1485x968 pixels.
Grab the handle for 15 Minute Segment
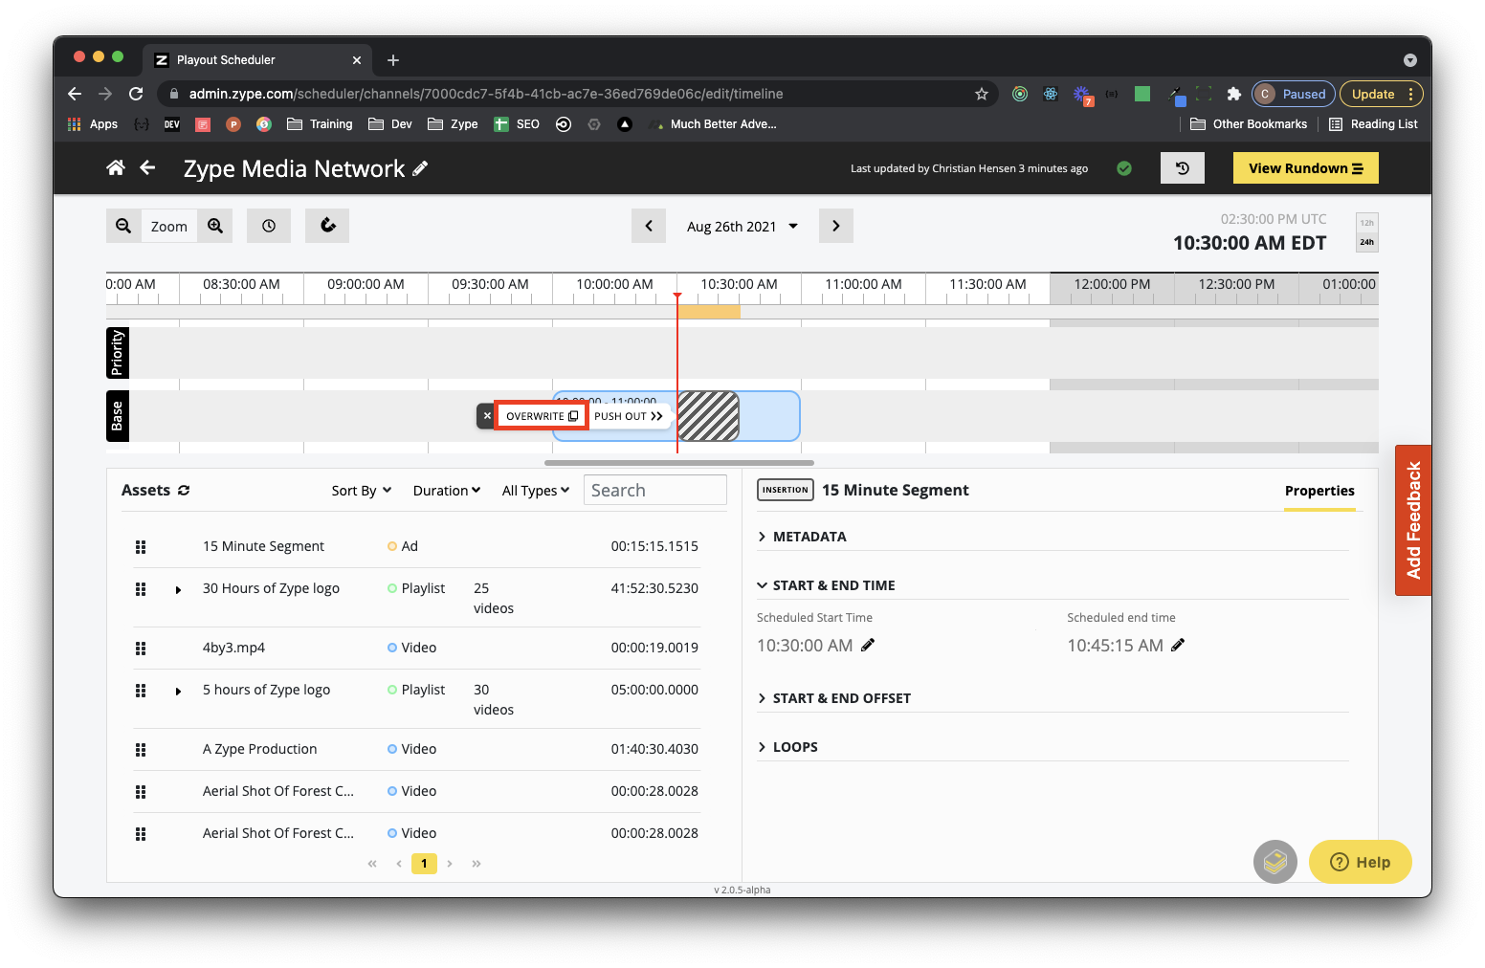pos(141,546)
